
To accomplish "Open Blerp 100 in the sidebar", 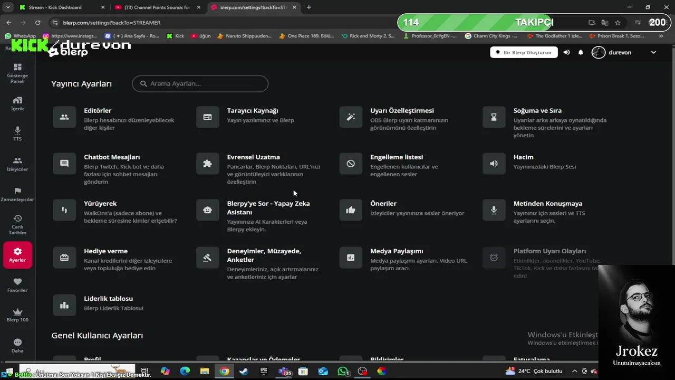I will [17, 315].
